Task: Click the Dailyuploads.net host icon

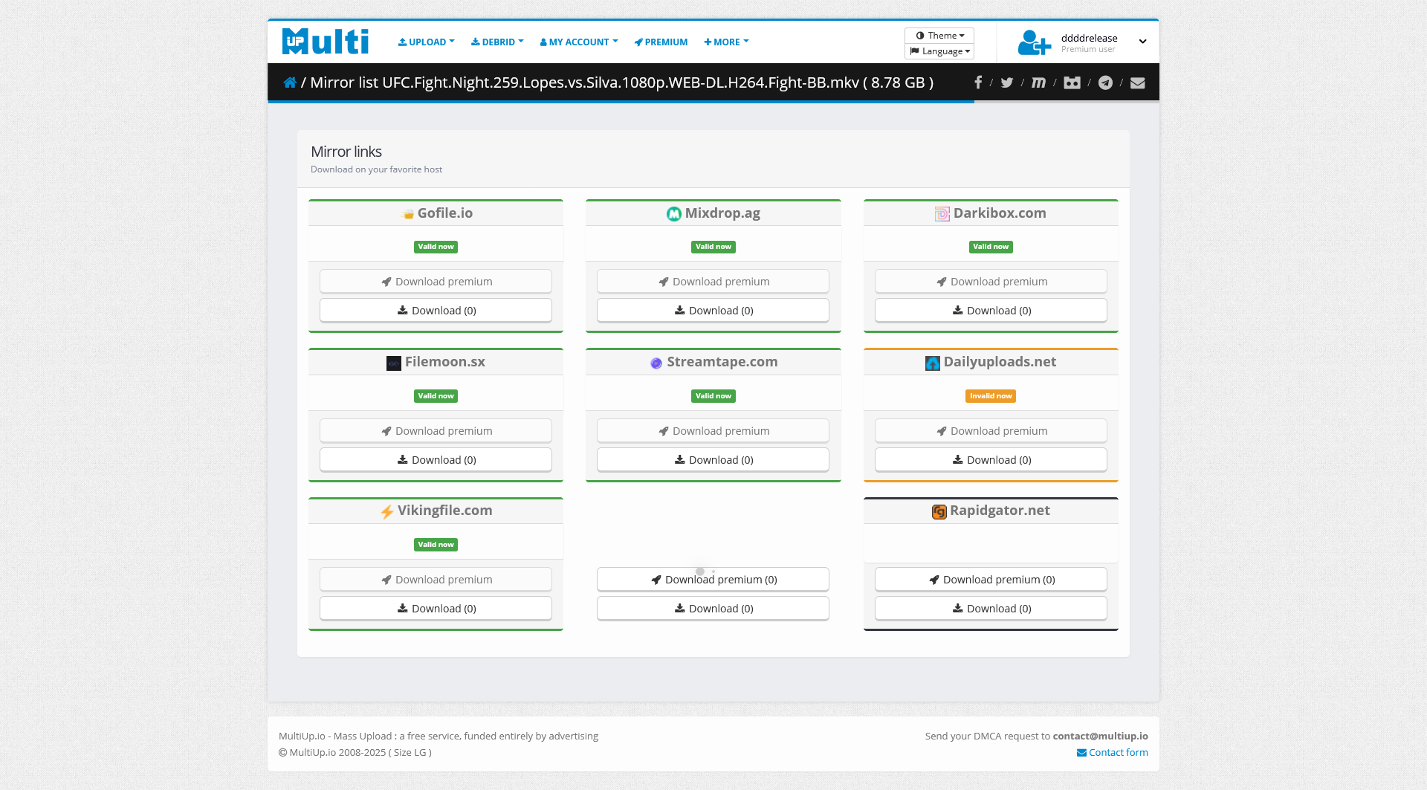Action: (932, 363)
